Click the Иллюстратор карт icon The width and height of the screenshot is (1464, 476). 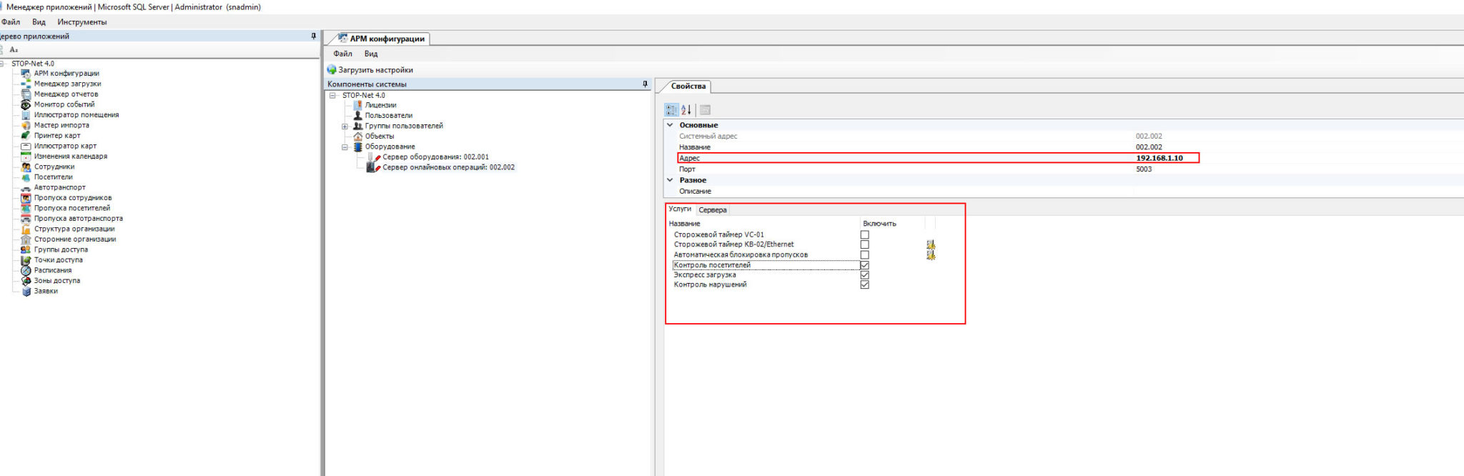(x=26, y=146)
